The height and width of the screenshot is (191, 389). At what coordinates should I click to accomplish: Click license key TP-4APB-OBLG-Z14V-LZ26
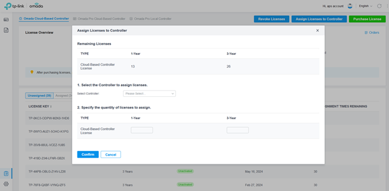point(47,171)
